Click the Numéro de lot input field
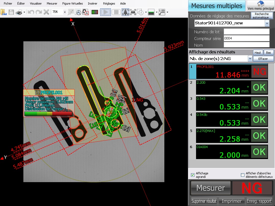Image resolution: width=275 pixels, height=206 pixels. 246,32
